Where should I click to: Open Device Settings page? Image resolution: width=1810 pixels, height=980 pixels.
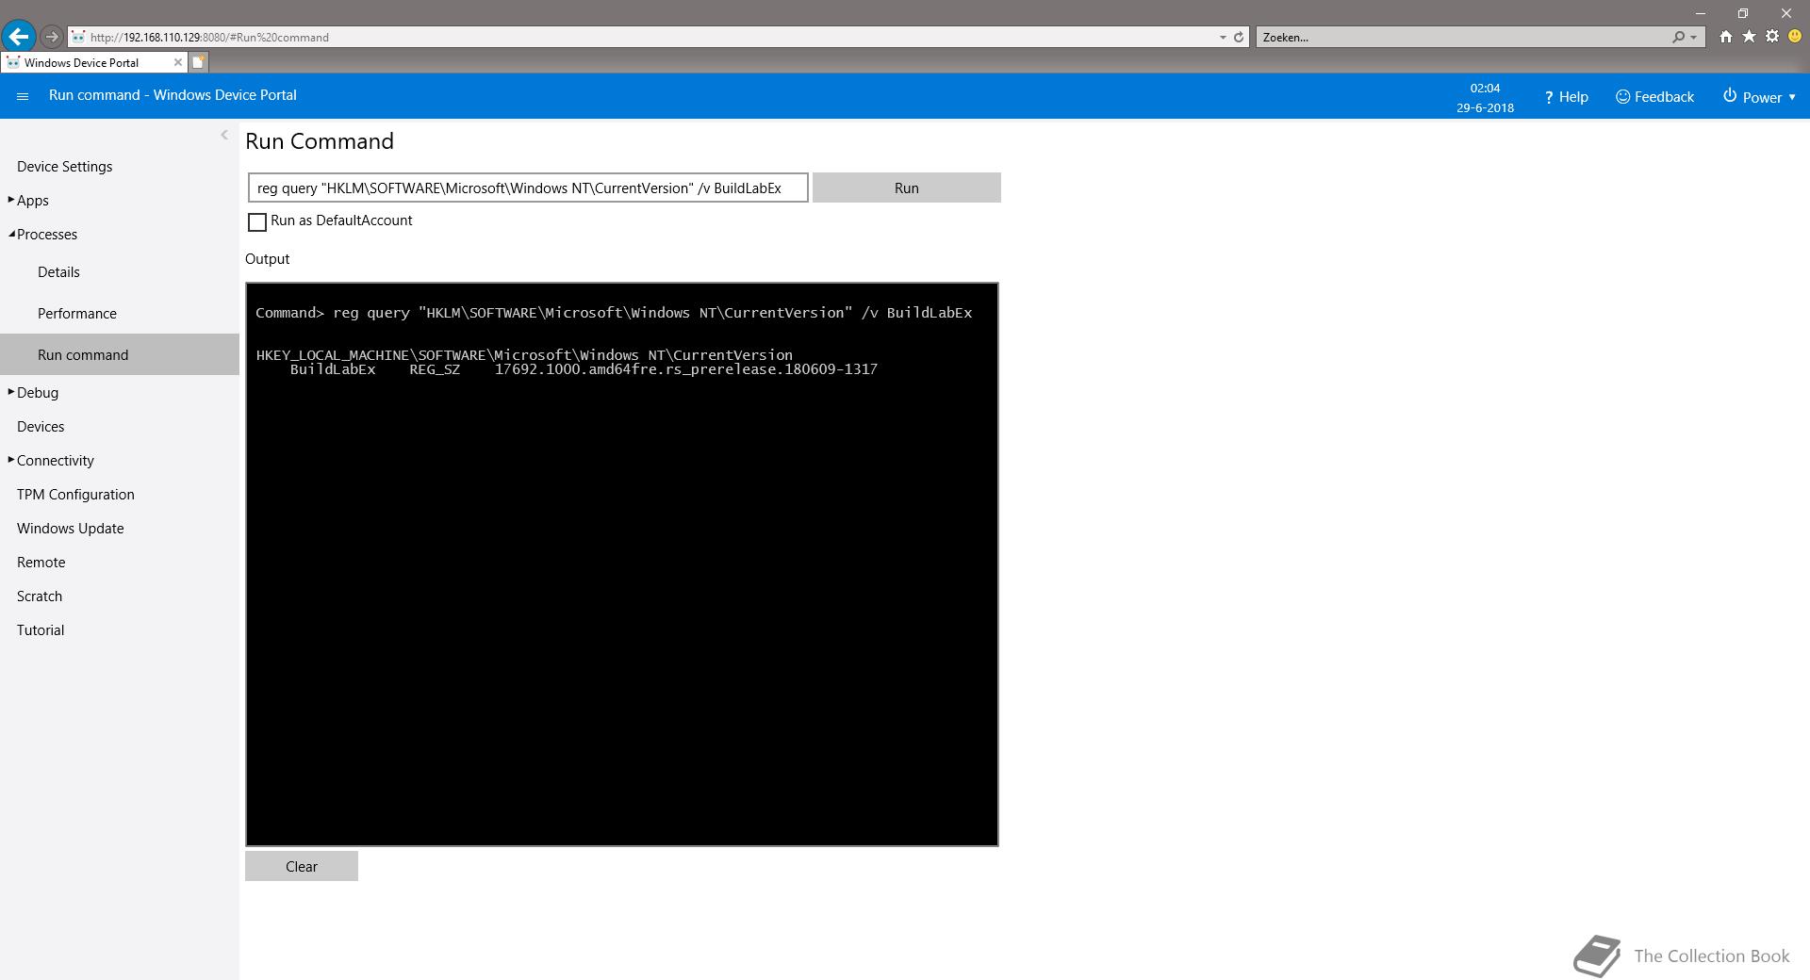(x=64, y=167)
